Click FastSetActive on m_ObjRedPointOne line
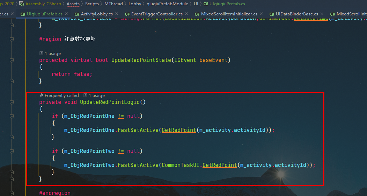This screenshot has height=196, width=367. [x=138, y=130]
